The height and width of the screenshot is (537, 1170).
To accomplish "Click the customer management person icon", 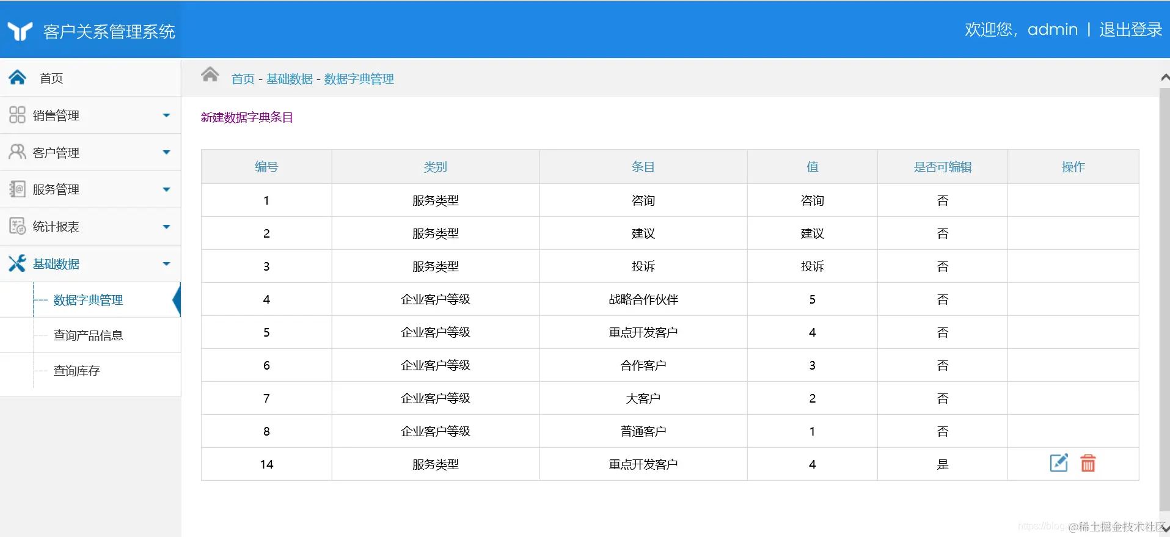I will 17,152.
